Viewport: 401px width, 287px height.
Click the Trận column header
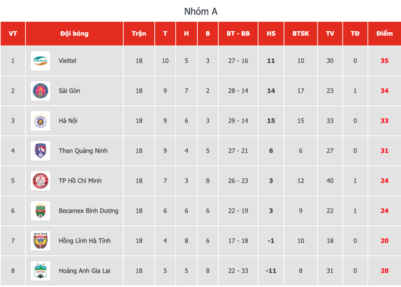pyautogui.click(x=139, y=33)
